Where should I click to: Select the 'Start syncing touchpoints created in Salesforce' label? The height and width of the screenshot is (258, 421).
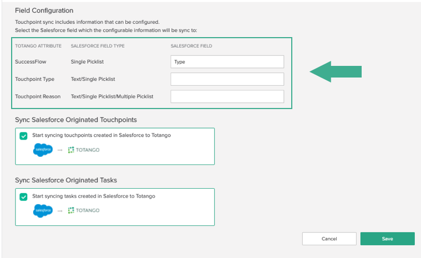(102, 135)
